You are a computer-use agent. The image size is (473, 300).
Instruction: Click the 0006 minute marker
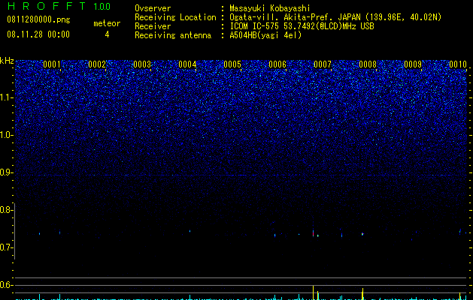[277, 64]
